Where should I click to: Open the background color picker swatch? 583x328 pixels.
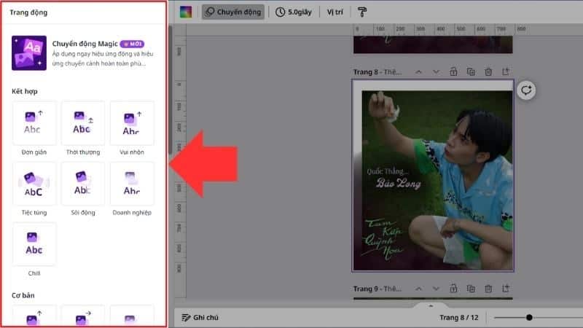[187, 12]
